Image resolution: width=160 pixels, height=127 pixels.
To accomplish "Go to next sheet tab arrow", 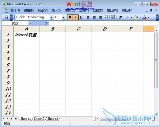I will pos(12,119).
